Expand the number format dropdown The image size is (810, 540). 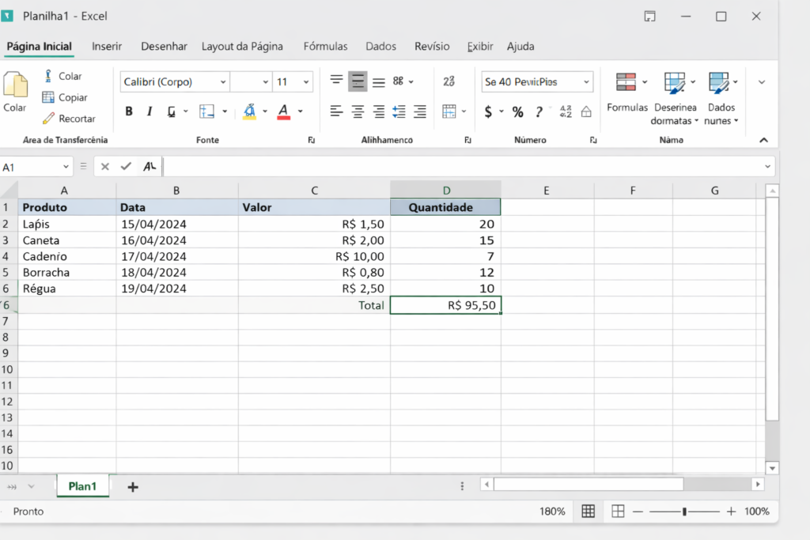pos(586,82)
